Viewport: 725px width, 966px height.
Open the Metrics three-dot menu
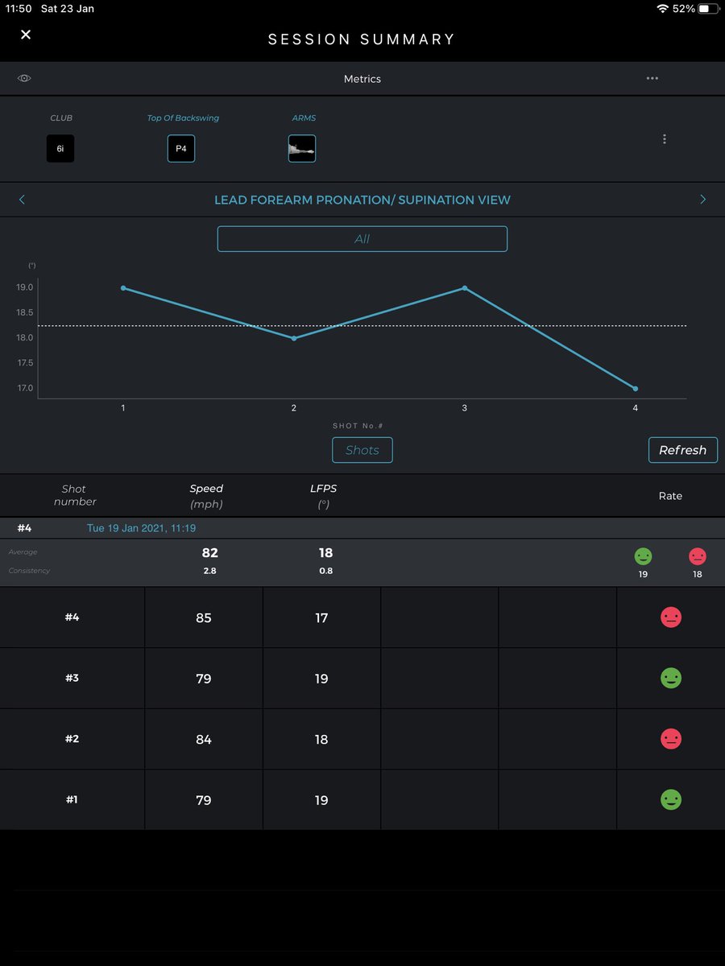(x=652, y=78)
